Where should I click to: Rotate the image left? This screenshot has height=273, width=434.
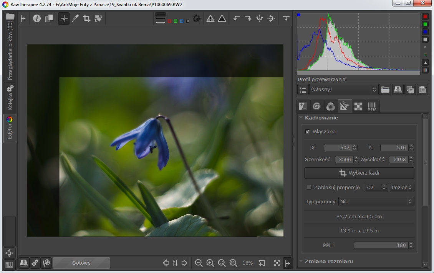point(237,18)
